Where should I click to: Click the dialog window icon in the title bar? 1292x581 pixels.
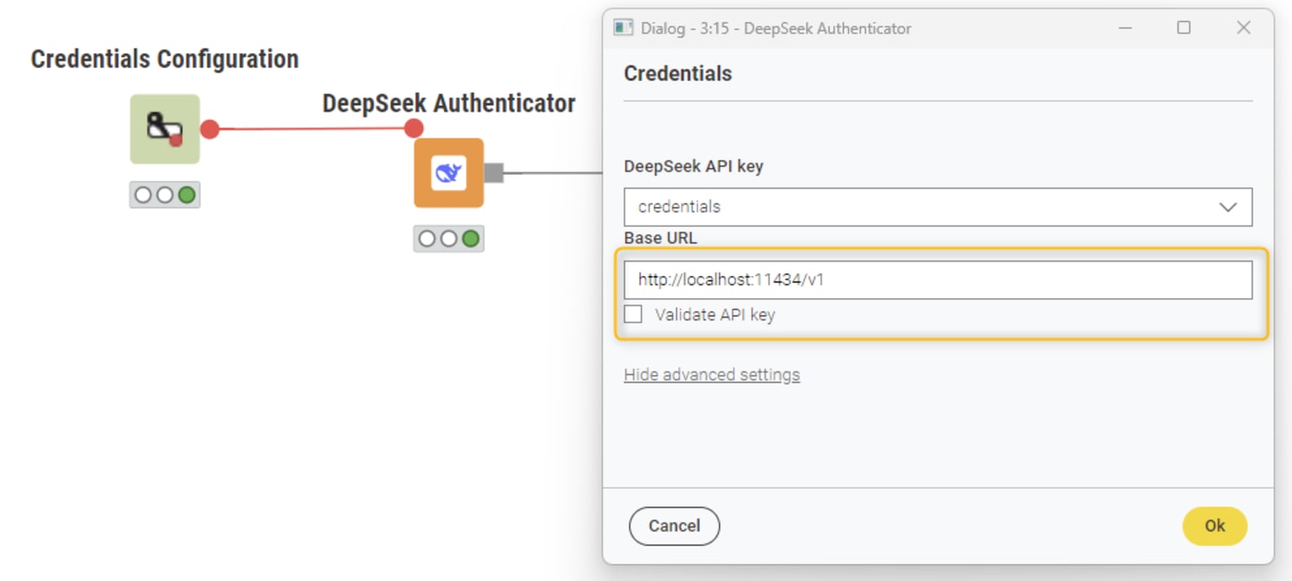pyautogui.click(x=622, y=28)
